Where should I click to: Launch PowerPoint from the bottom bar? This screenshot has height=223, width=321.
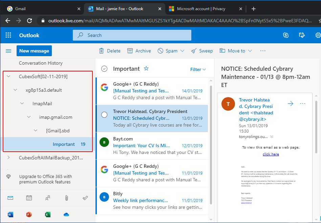(29, 215)
